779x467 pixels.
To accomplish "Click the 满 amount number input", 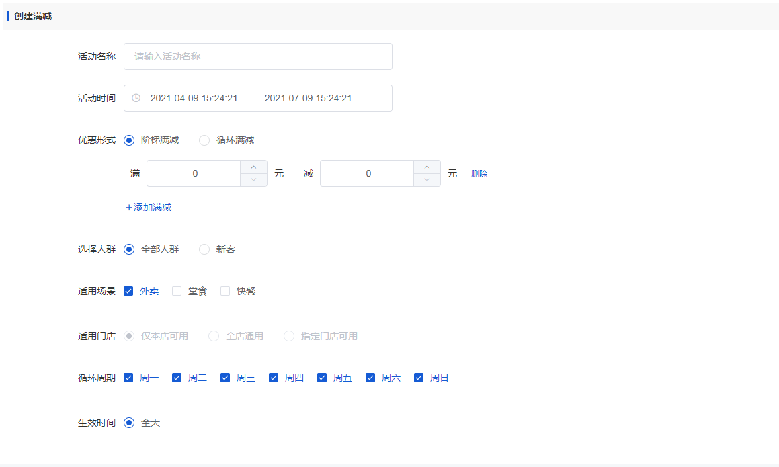I will pyautogui.click(x=194, y=173).
